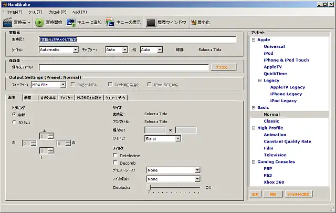Click the Browse button for destination
This screenshot has width=336, height=213.
pos(224,67)
